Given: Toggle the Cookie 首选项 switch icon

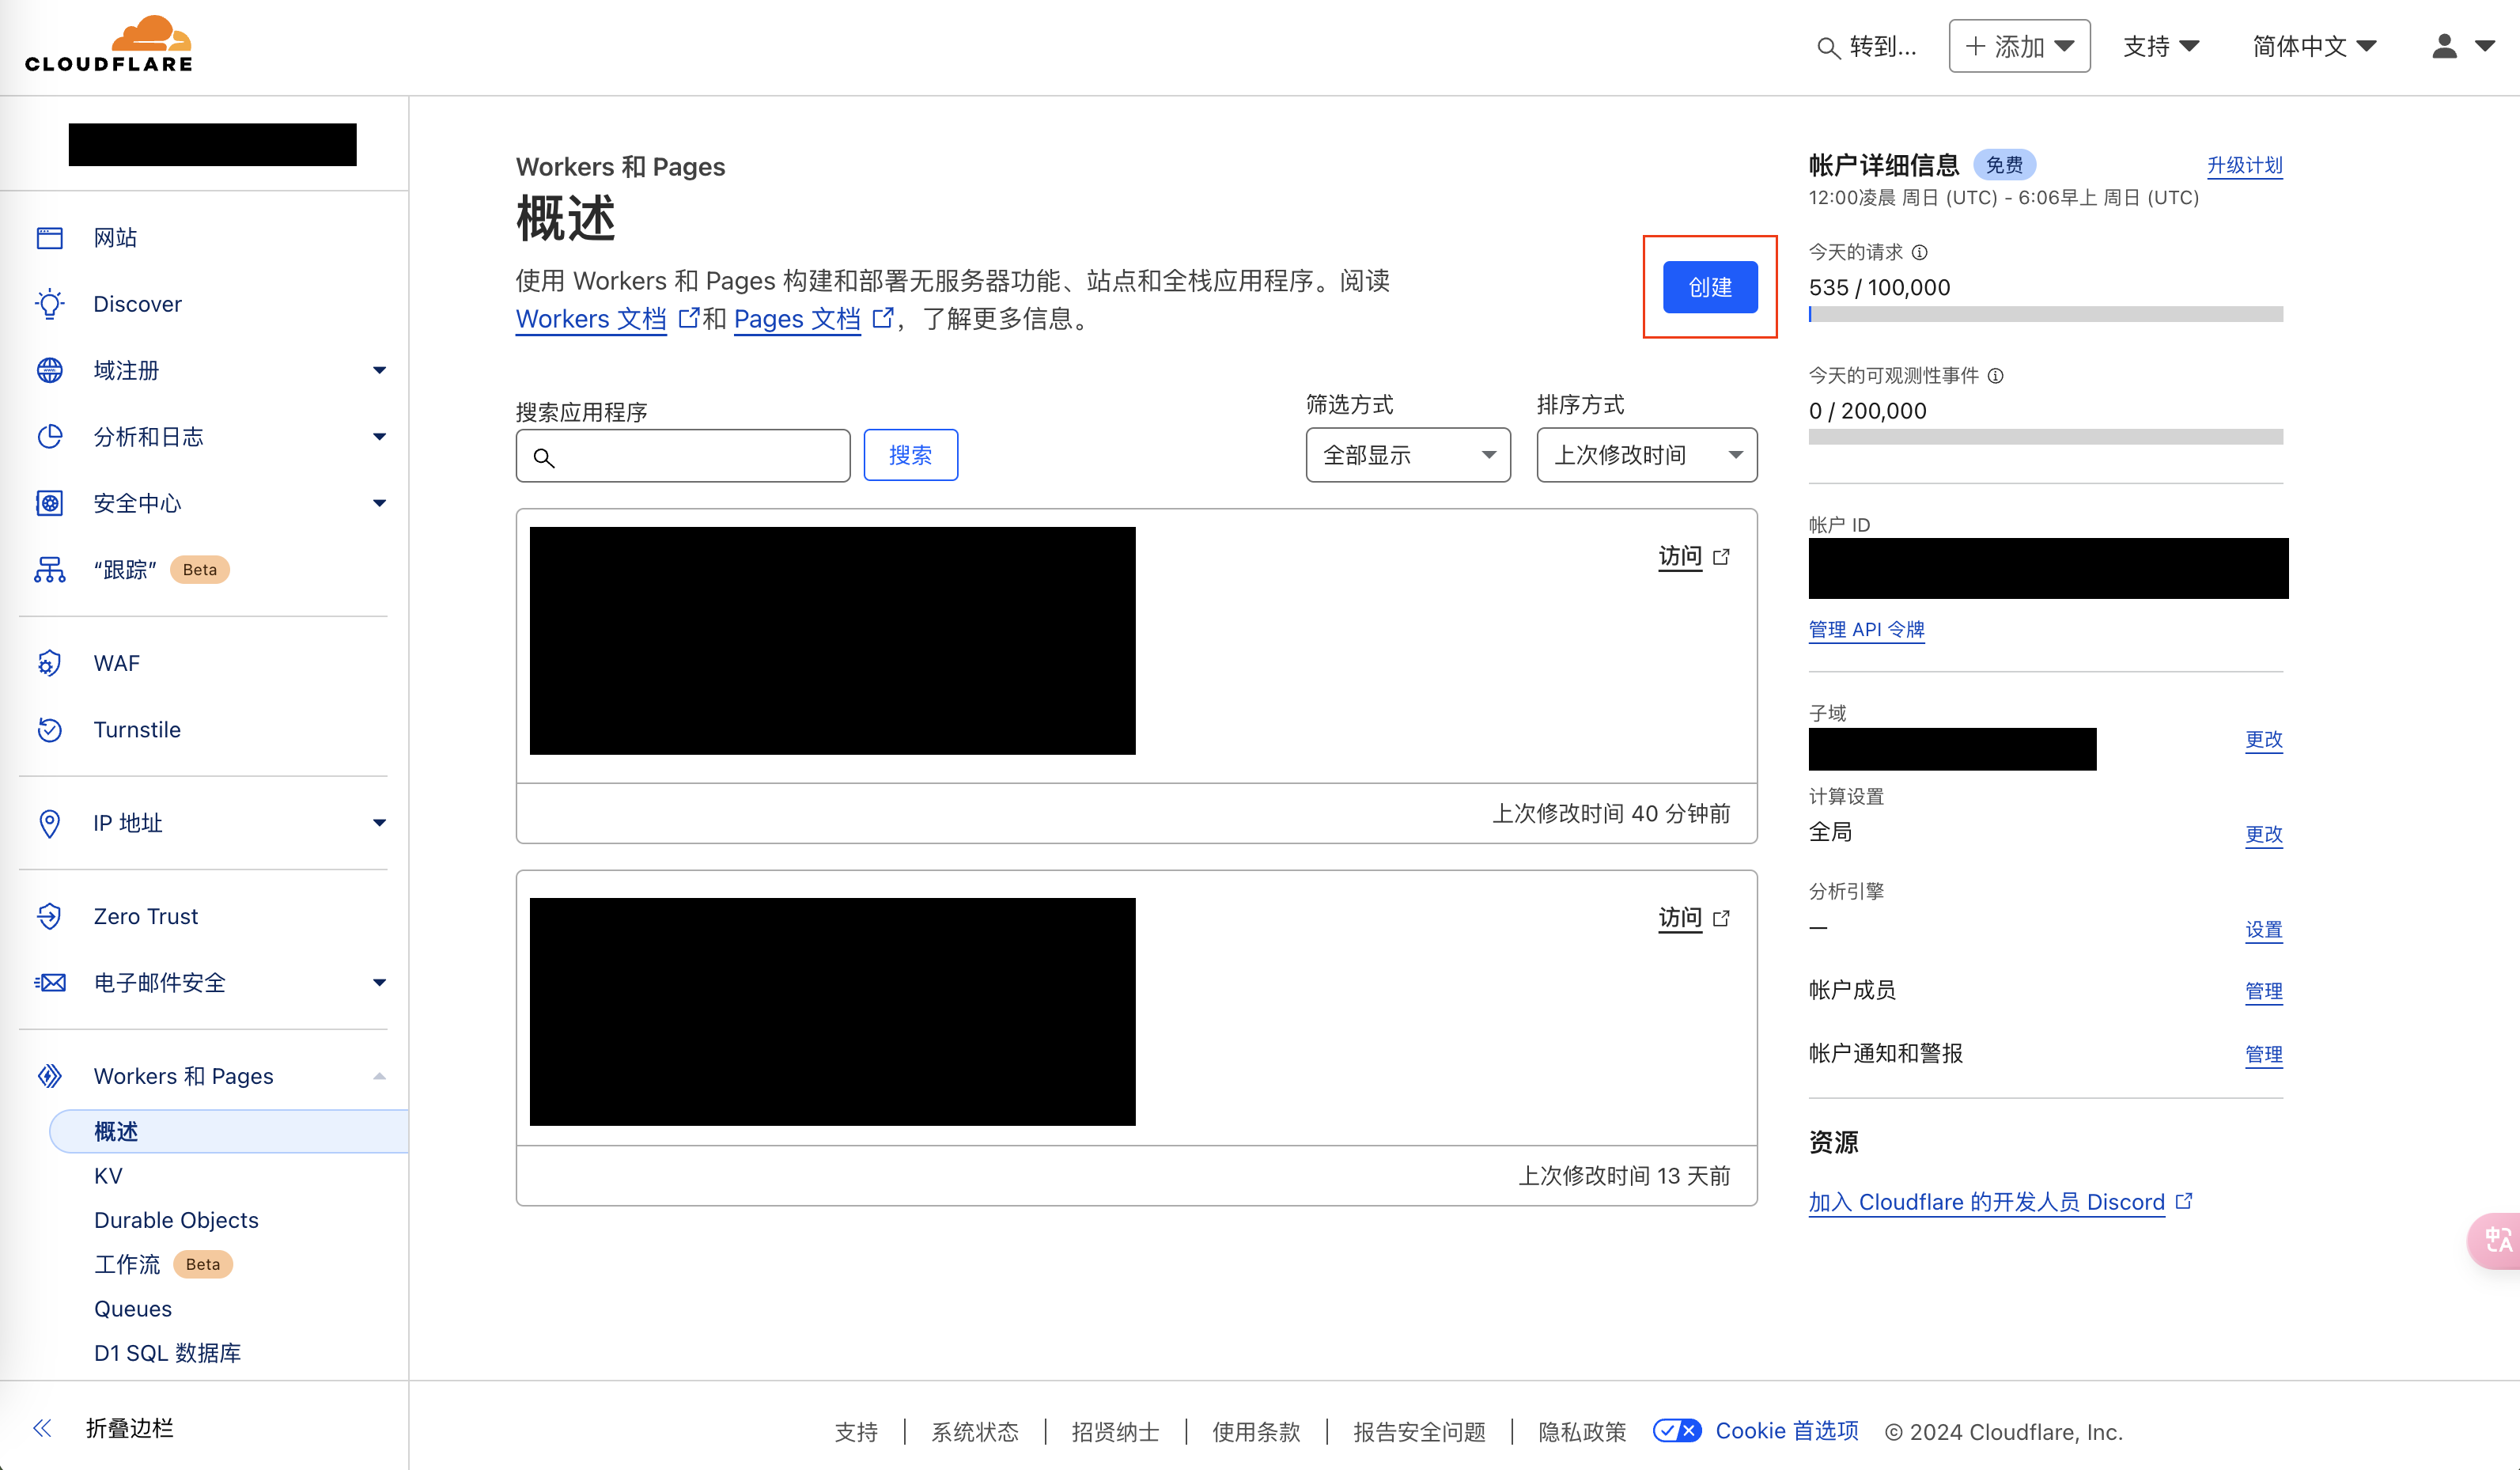Looking at the screenshot, I should point(1676,1431).
